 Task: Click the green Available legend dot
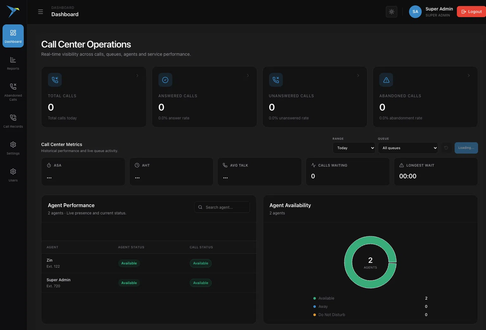coord(315,298)
